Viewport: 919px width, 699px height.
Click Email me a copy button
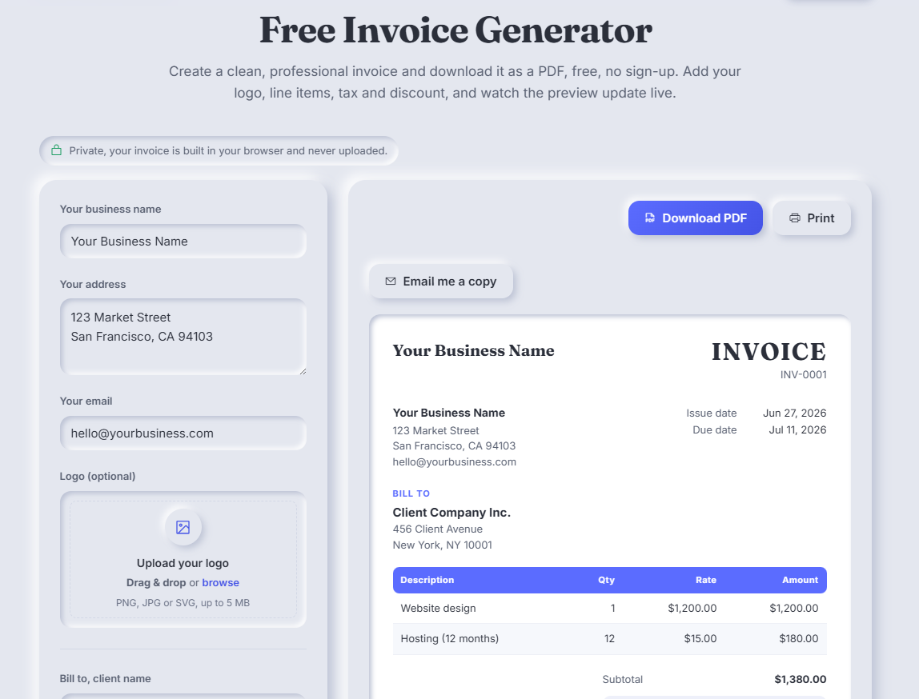click(441, 281)
